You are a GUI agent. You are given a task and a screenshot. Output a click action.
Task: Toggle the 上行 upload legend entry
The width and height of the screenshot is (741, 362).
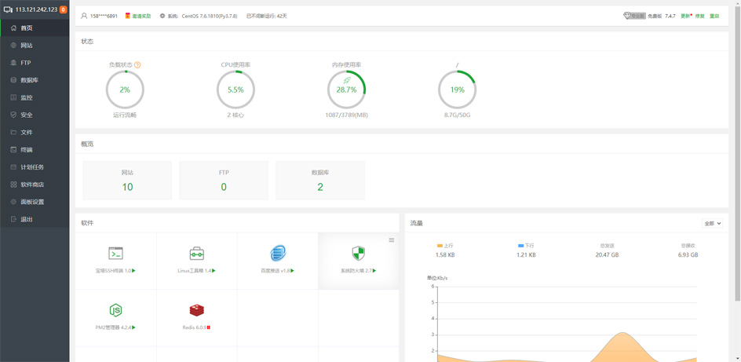(x=445, y=246)
